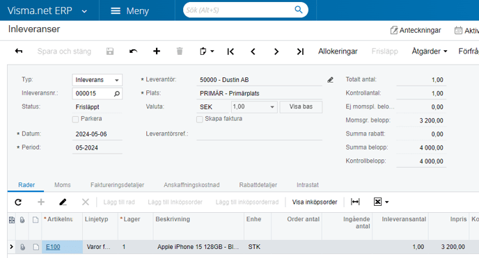This screenshot has width=479, height=258.
Task: Jump to last record icon
Action: coord(300,51)
